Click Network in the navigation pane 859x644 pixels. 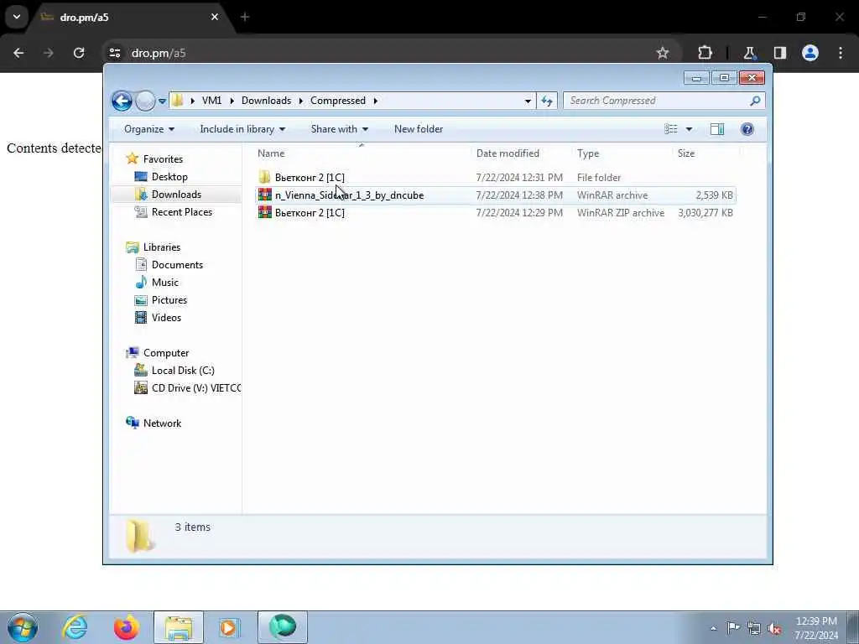162,423
